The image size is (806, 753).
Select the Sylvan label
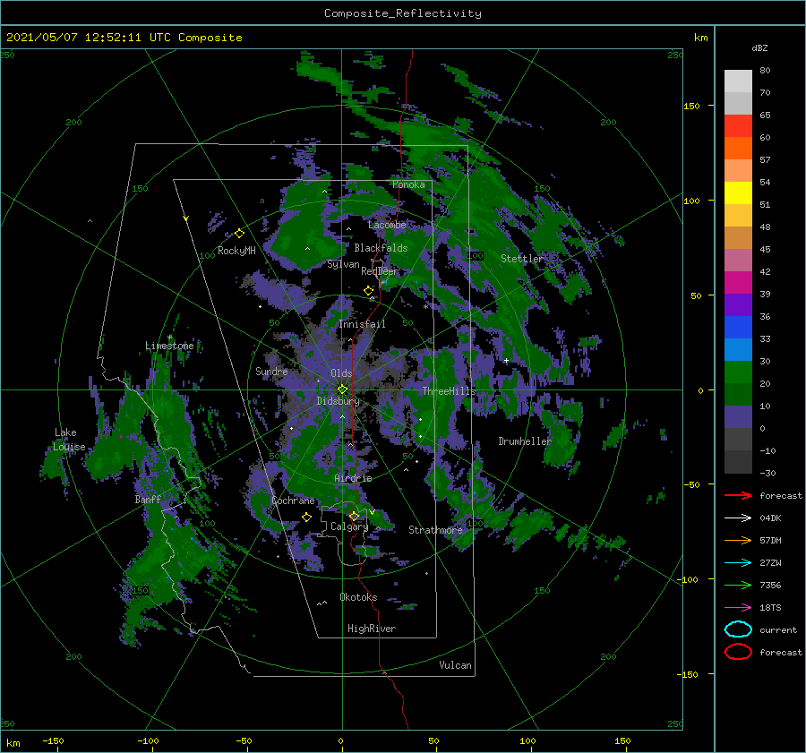343,264
